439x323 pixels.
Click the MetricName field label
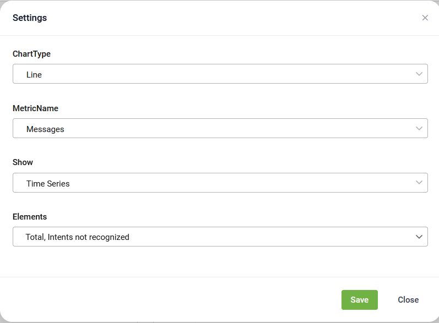tap(36, 108)
